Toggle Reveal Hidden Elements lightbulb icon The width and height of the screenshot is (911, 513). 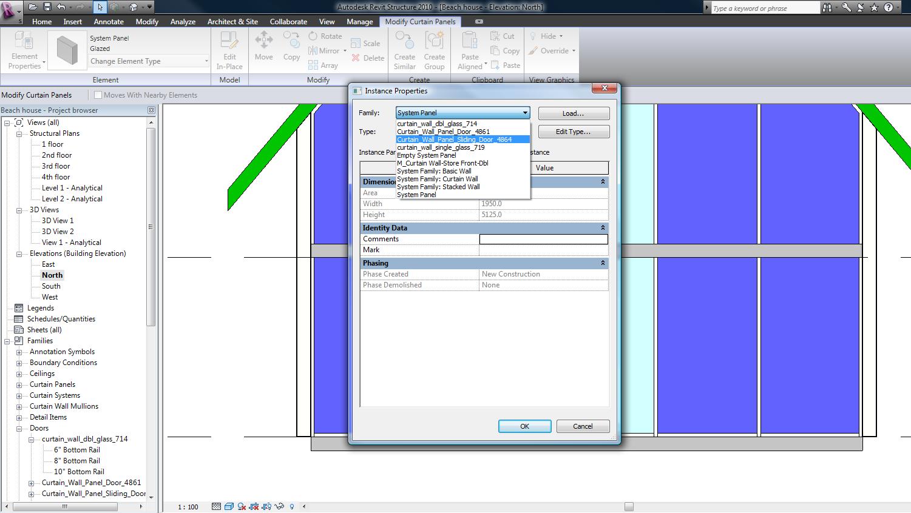[292, 506]
